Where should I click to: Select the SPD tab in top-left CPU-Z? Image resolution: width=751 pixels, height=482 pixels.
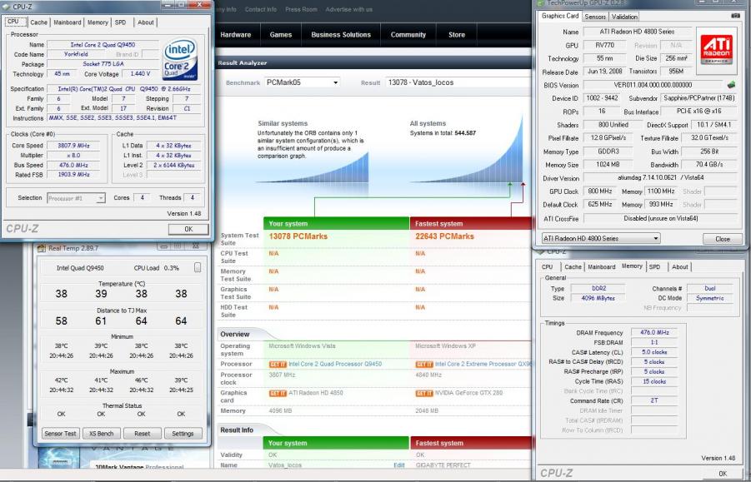point(121,22)
